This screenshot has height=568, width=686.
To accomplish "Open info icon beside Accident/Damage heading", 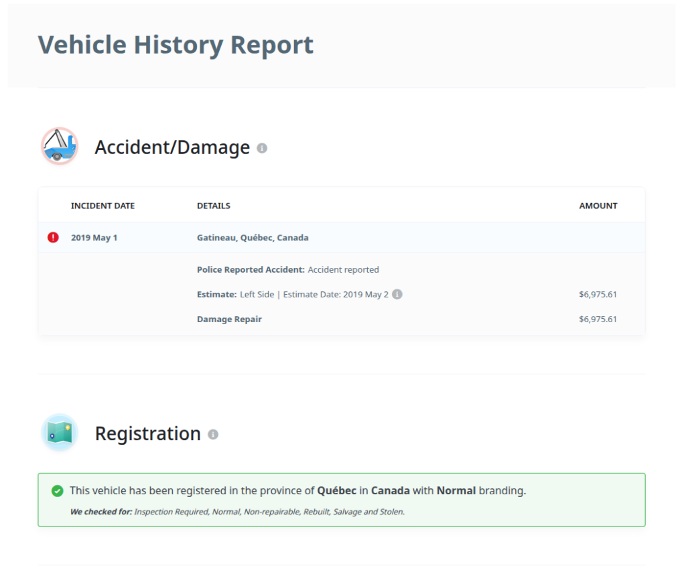I will (262, 148).
